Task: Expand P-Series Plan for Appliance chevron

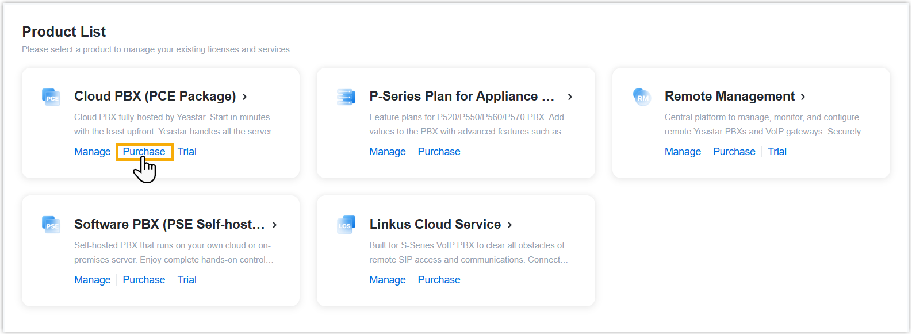Action: 570,97
